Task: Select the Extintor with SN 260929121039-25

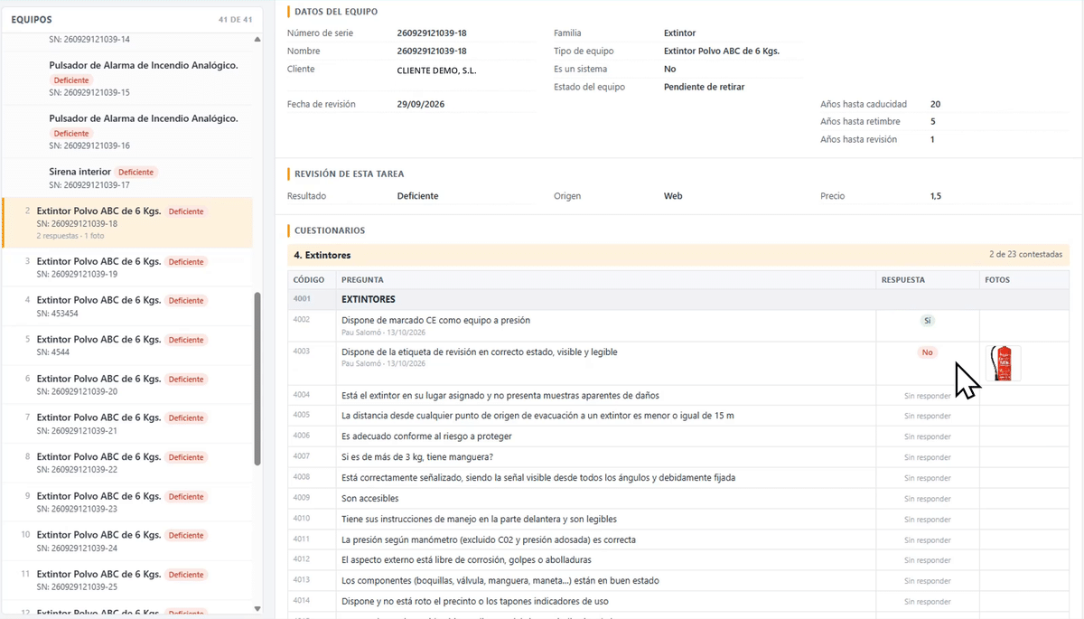Action: click(129, 580)
